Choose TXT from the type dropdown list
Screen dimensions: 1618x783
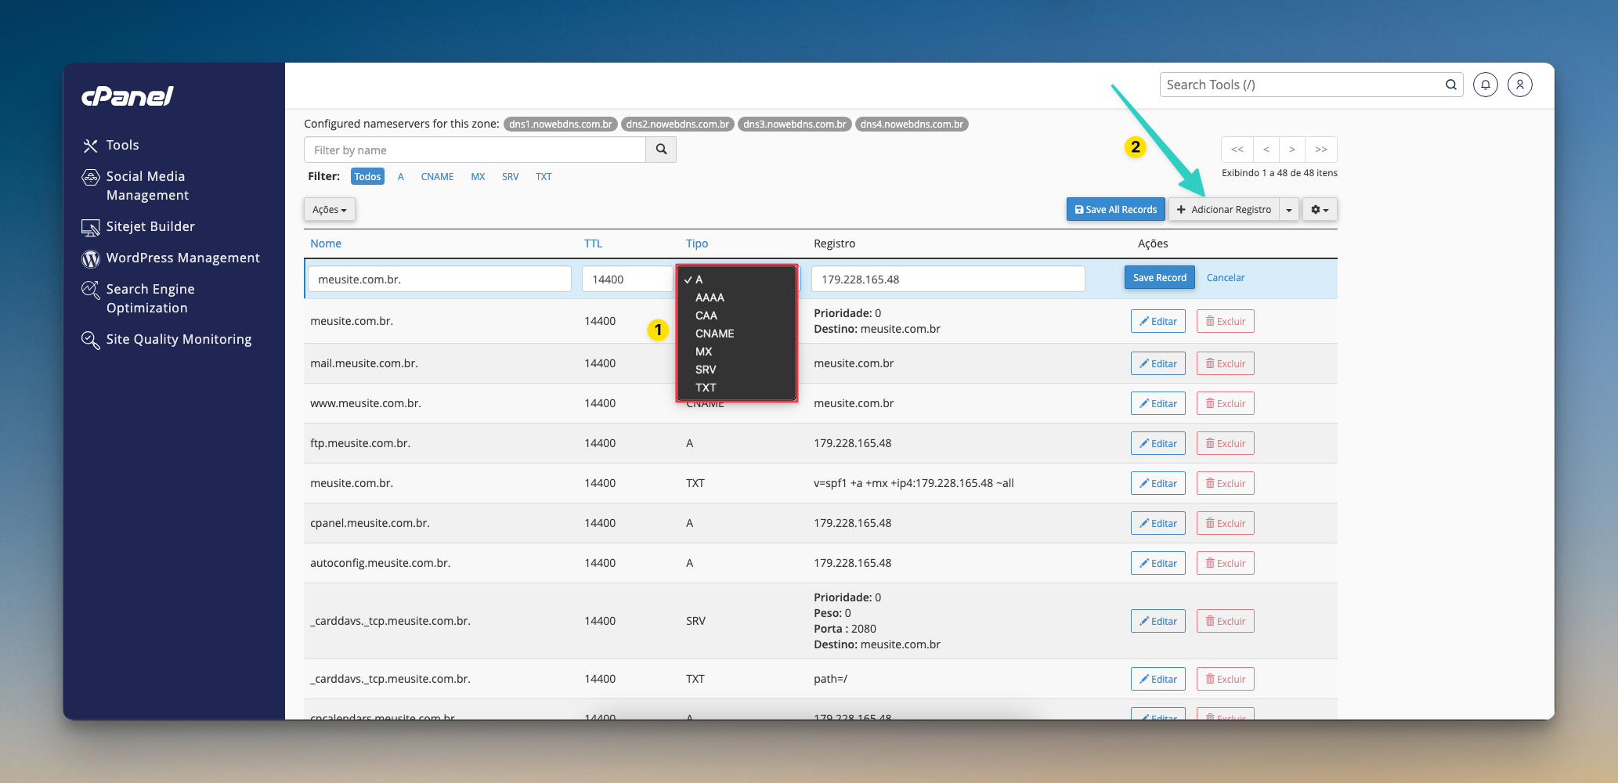click(x=705, y=388)
